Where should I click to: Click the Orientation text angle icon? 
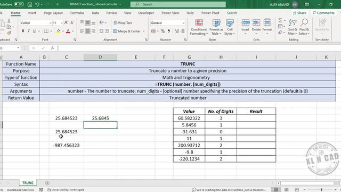(101, 22)
